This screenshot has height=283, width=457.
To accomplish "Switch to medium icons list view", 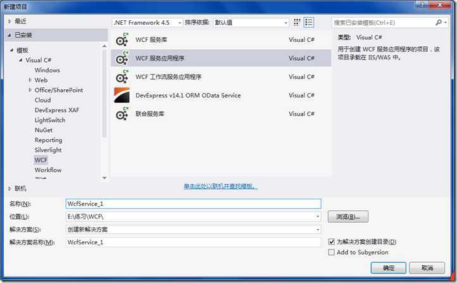I will click(x=309, y=22).
